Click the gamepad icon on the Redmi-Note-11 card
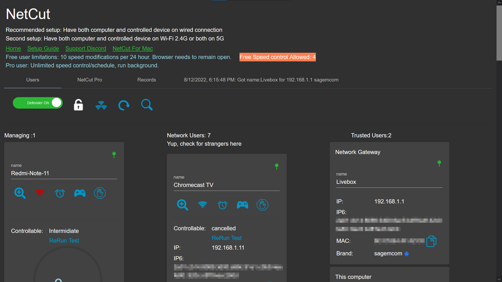The width and height of the screenshot is (502, 282). [x=80, y=193]
